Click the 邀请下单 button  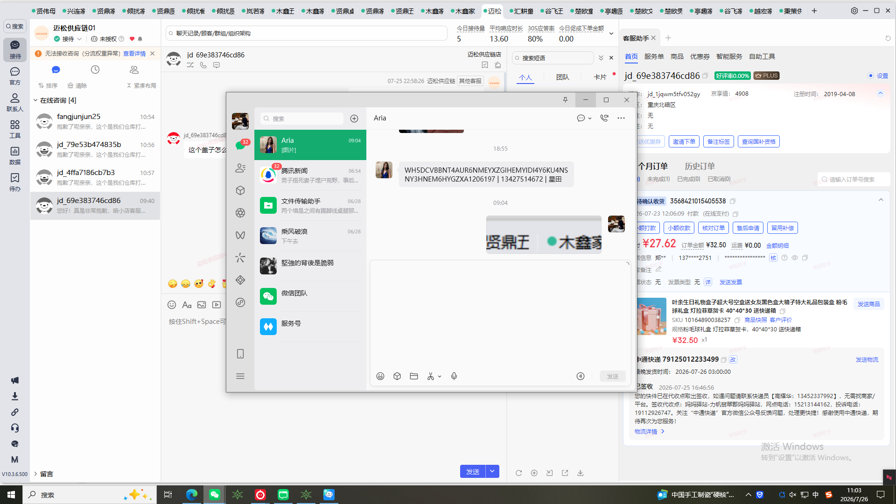pyautogui.click(x=684, y=141)
